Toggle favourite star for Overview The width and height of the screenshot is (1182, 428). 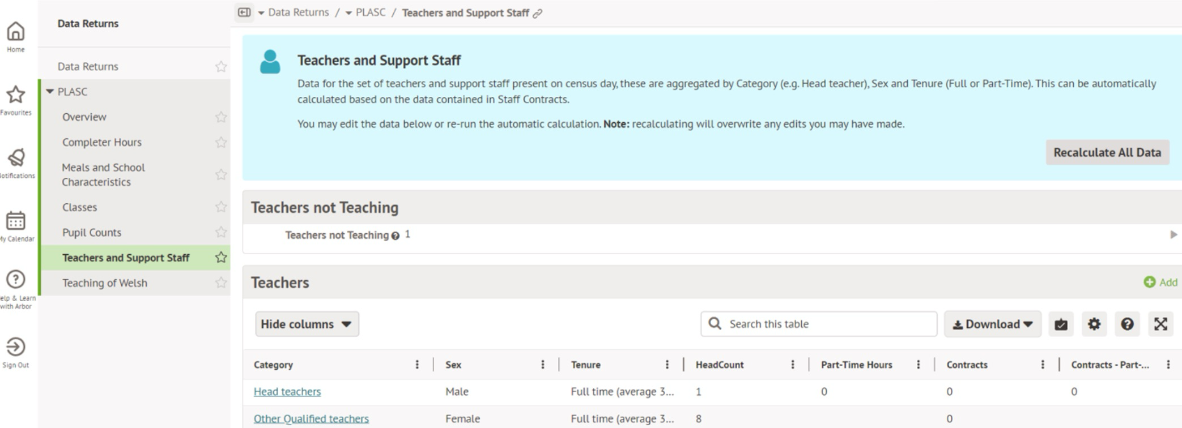pos(220,117)
